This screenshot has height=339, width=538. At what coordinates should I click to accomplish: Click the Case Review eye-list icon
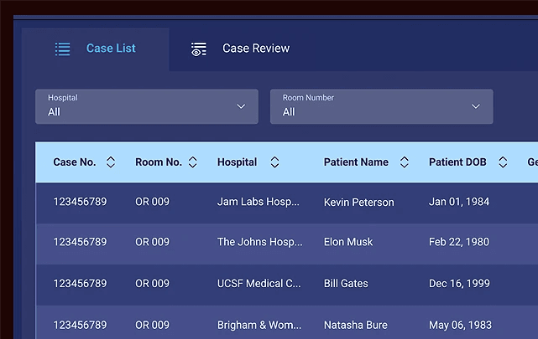(x=199, y=49)
